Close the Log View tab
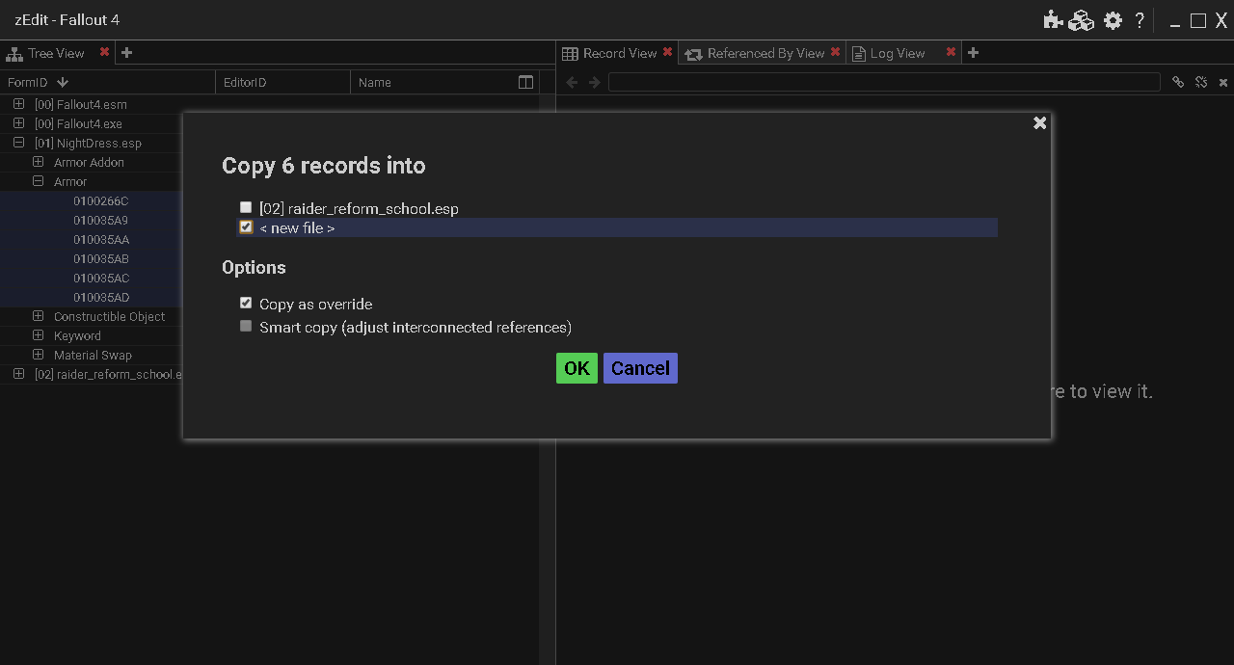Image resolution: width=1234 pixels, height=665 pixels. coord(951,52)
